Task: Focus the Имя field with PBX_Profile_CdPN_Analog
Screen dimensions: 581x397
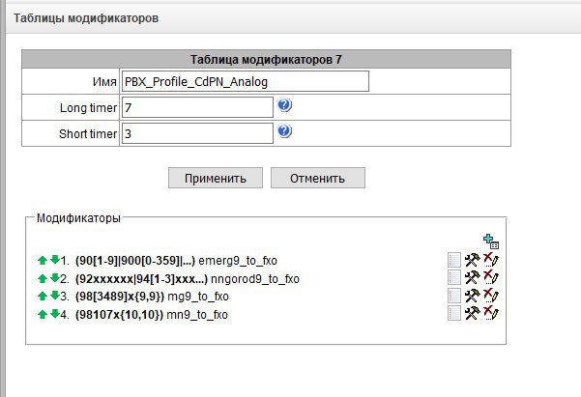Action: click(x=246, y=81)
